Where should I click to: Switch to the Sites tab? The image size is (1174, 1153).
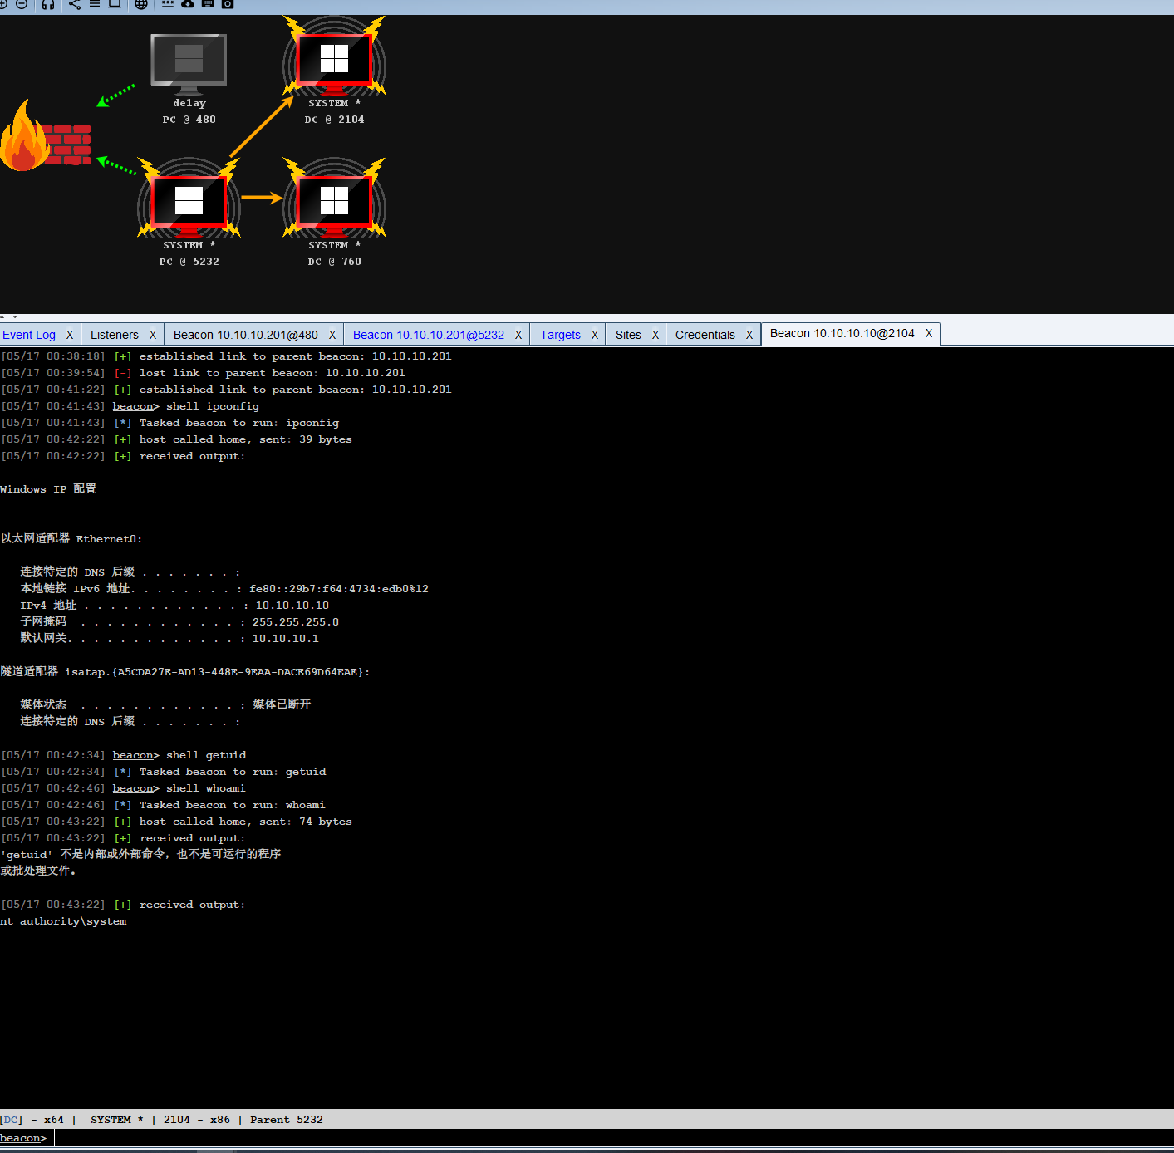628,335
